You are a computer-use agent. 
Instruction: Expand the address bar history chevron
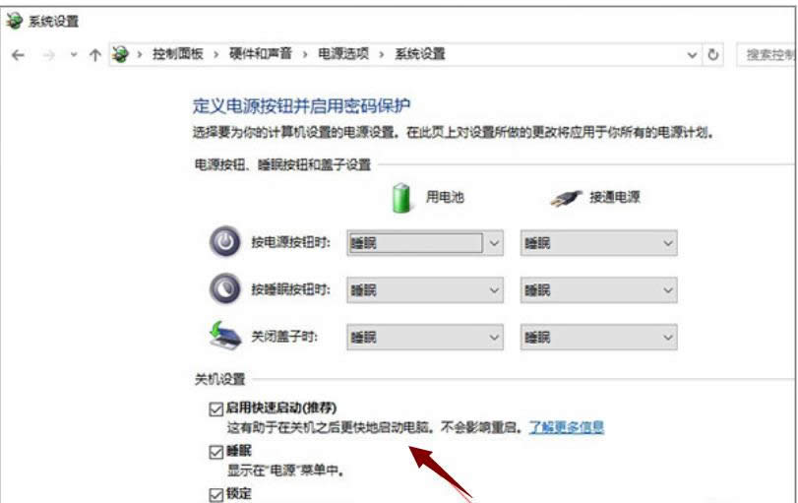692,54
